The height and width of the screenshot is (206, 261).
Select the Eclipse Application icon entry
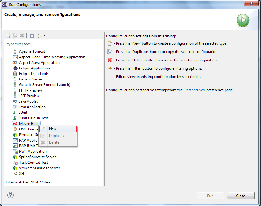pos(15,68)
